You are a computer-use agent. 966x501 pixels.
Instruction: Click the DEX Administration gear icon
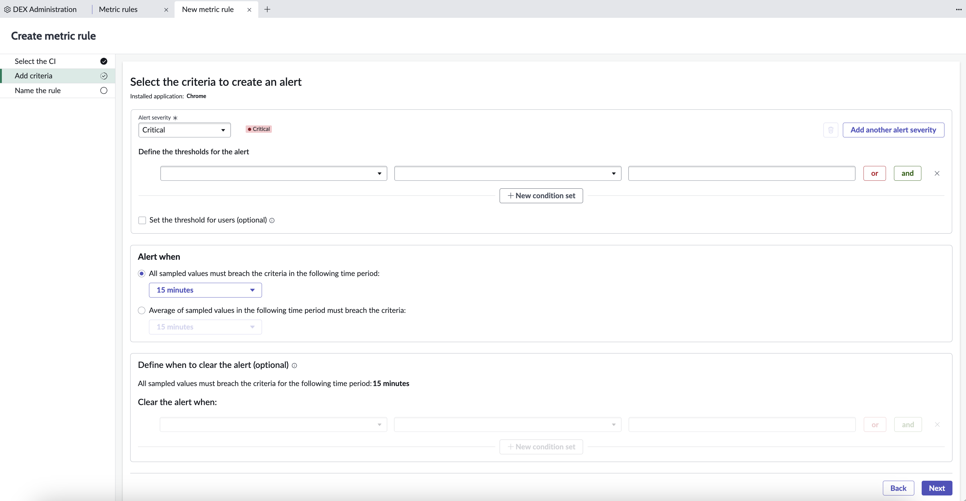click(7, 9)
